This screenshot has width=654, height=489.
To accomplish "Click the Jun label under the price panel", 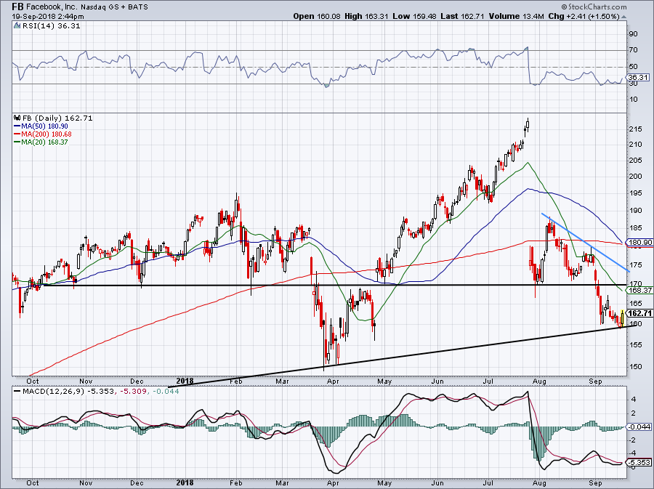I will click(437, 381).
